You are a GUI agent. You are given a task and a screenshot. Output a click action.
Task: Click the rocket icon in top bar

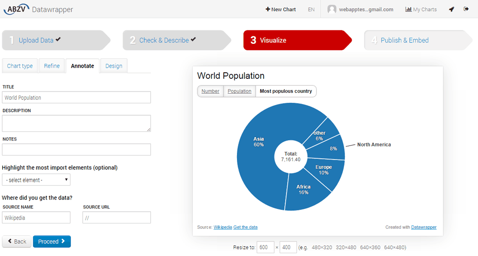click(x=451, y=9)
